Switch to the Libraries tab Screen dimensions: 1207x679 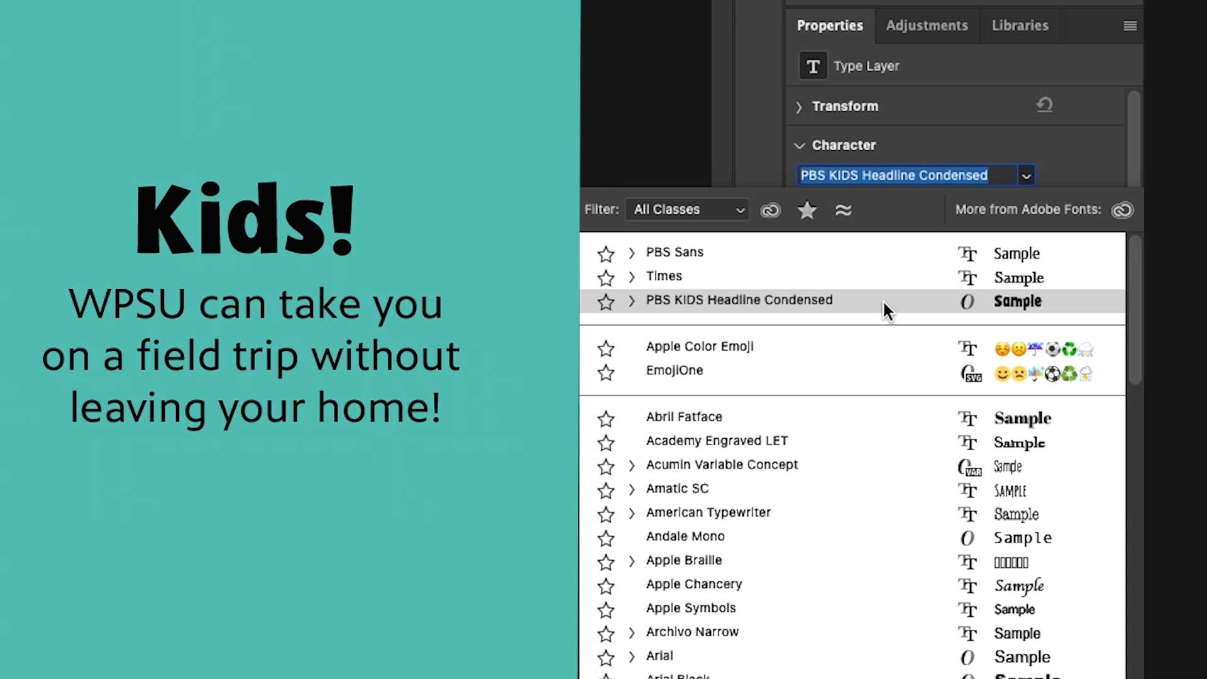(x=1020, y=26)
